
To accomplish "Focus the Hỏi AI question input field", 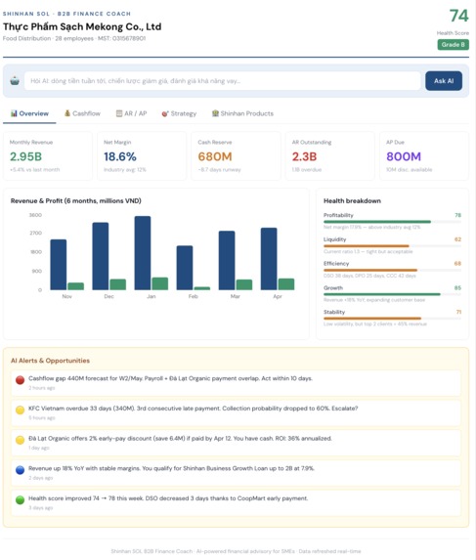I will point(222,81).
